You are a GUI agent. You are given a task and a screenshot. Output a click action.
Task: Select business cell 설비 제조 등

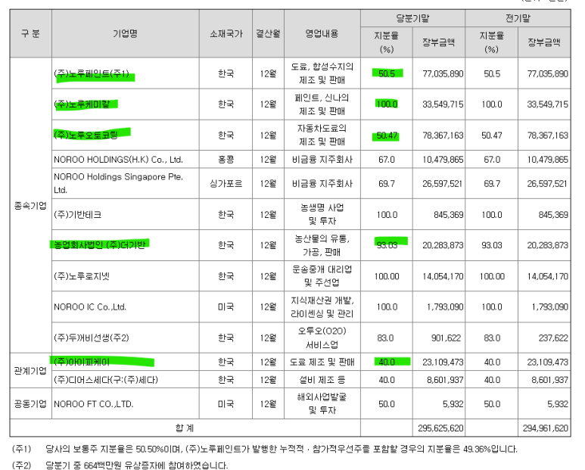point(322,380)
